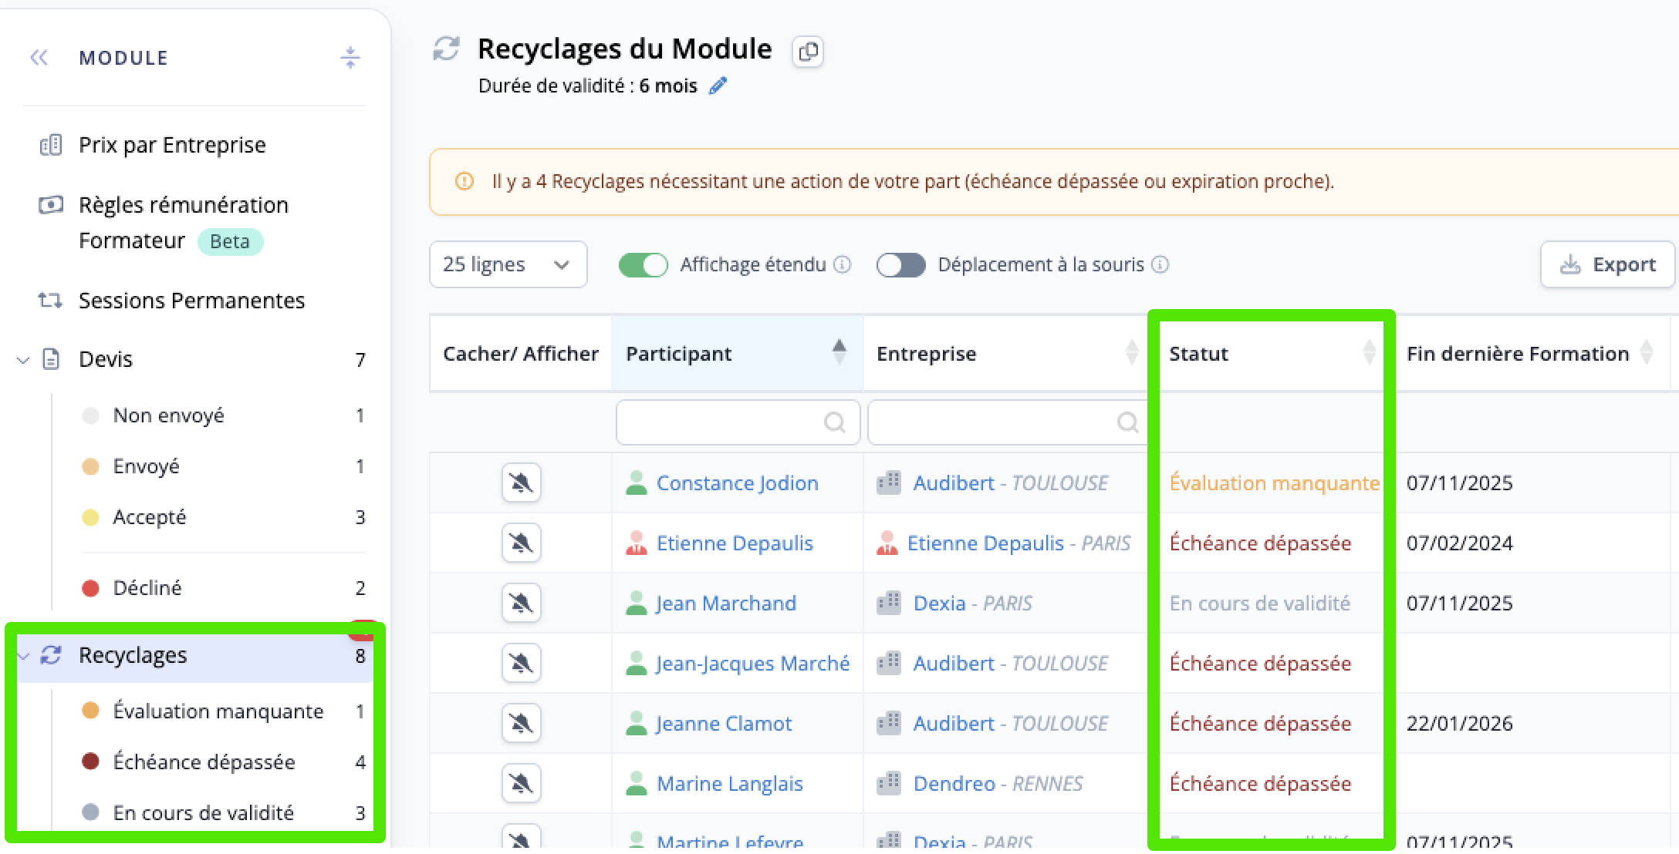This screenshot has width=1679, height=854.
Task: Toggle bell icon for Jean-Jacques Marché row
Action: pyautogui.click(x=522, y=664)
